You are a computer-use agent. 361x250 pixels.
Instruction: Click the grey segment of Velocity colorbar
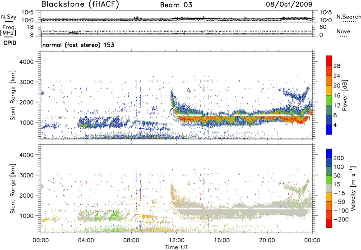point(329,189)
